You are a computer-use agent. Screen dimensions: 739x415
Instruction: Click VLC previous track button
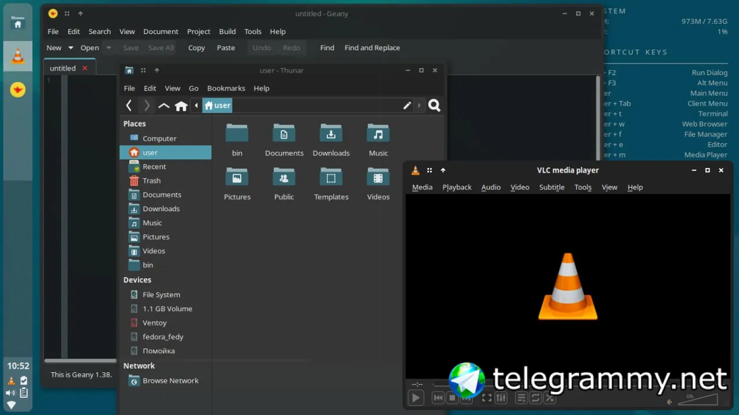coord(438,398)
